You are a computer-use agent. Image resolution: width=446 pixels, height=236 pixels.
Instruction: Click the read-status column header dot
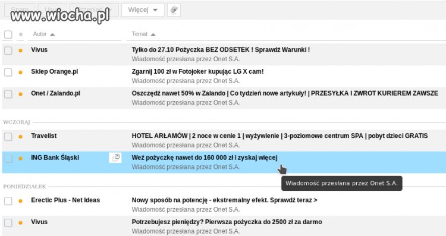tap(20, 34)
